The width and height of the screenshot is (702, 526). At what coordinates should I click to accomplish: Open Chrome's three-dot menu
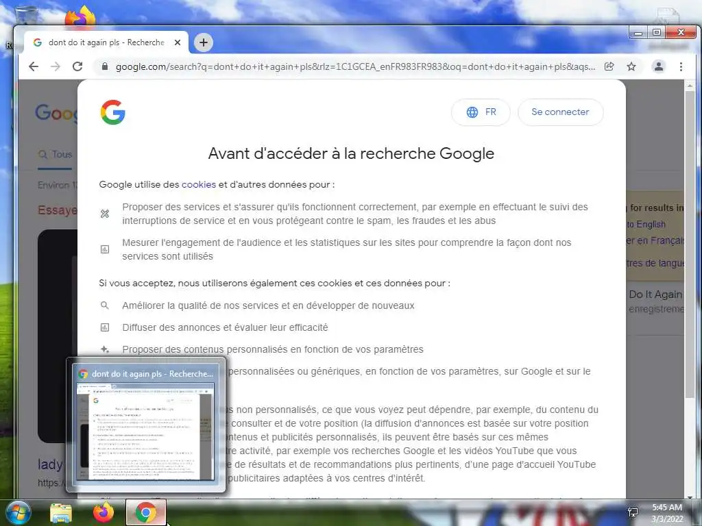pyautogui.click(x=681, y=66)
